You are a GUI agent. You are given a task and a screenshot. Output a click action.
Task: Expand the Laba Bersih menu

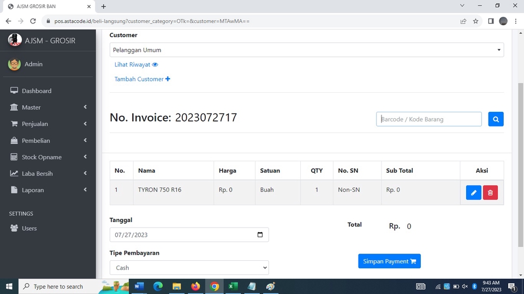[48, 173]
